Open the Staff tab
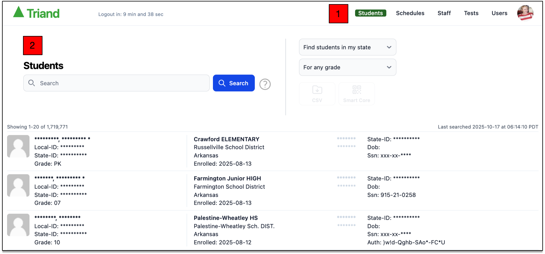 click(x=444, y=13)
